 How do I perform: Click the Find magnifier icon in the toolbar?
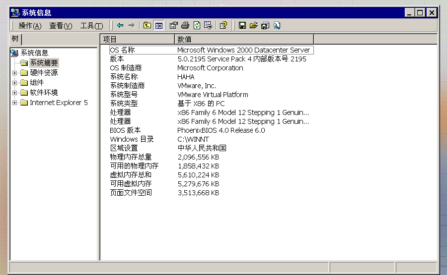coord(277,26)
